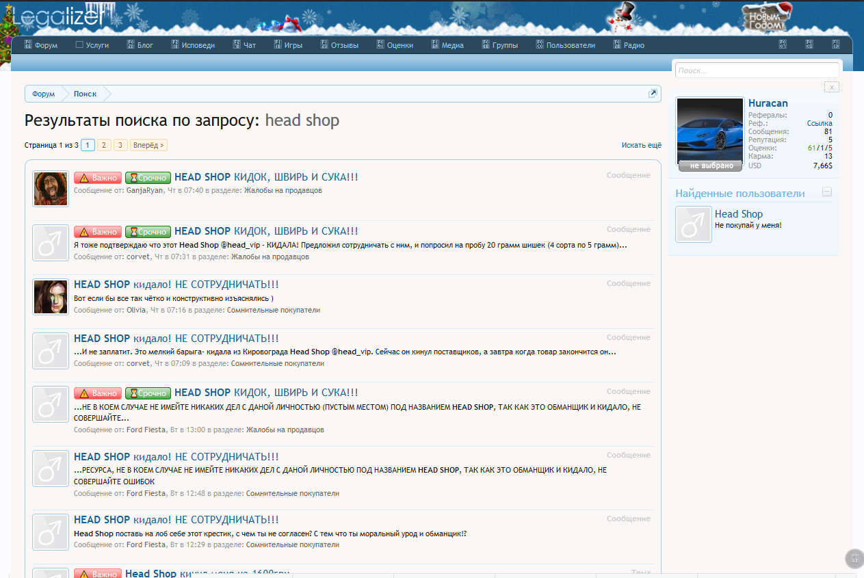The image size is (864, 578).
Task: Open Жалобы на продавцов in corvet's 07:31 result
Action: tap(270, 257)
